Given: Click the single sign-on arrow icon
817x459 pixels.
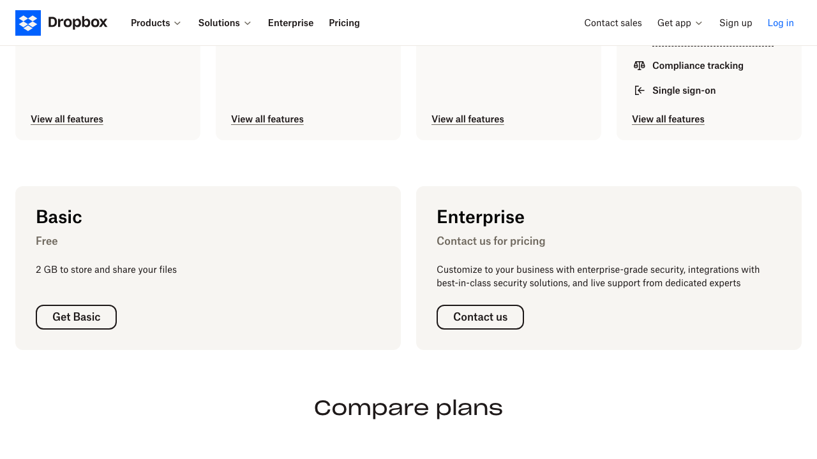Looking at the screenshot, I should (639, 90).
